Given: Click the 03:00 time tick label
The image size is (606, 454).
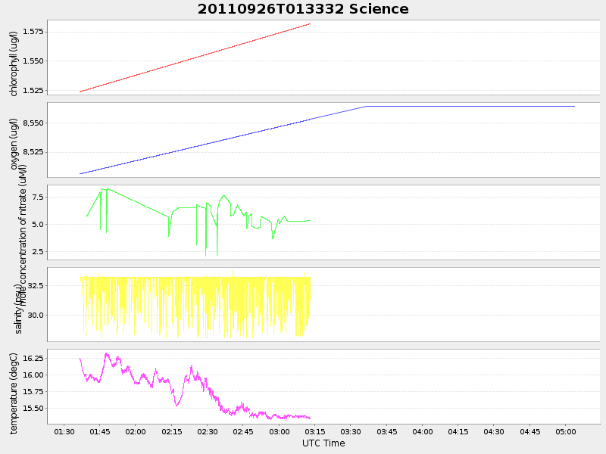Looking at the screenshot, I should [x=279, y=431].
